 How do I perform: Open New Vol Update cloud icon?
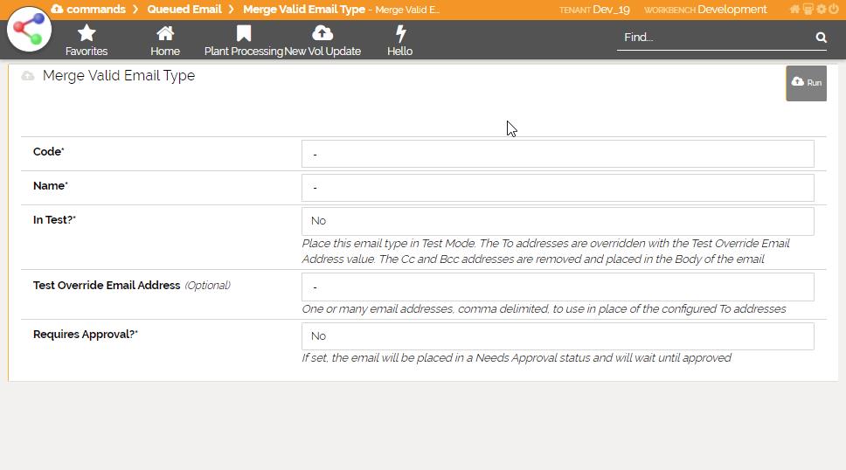coord(322,34)
